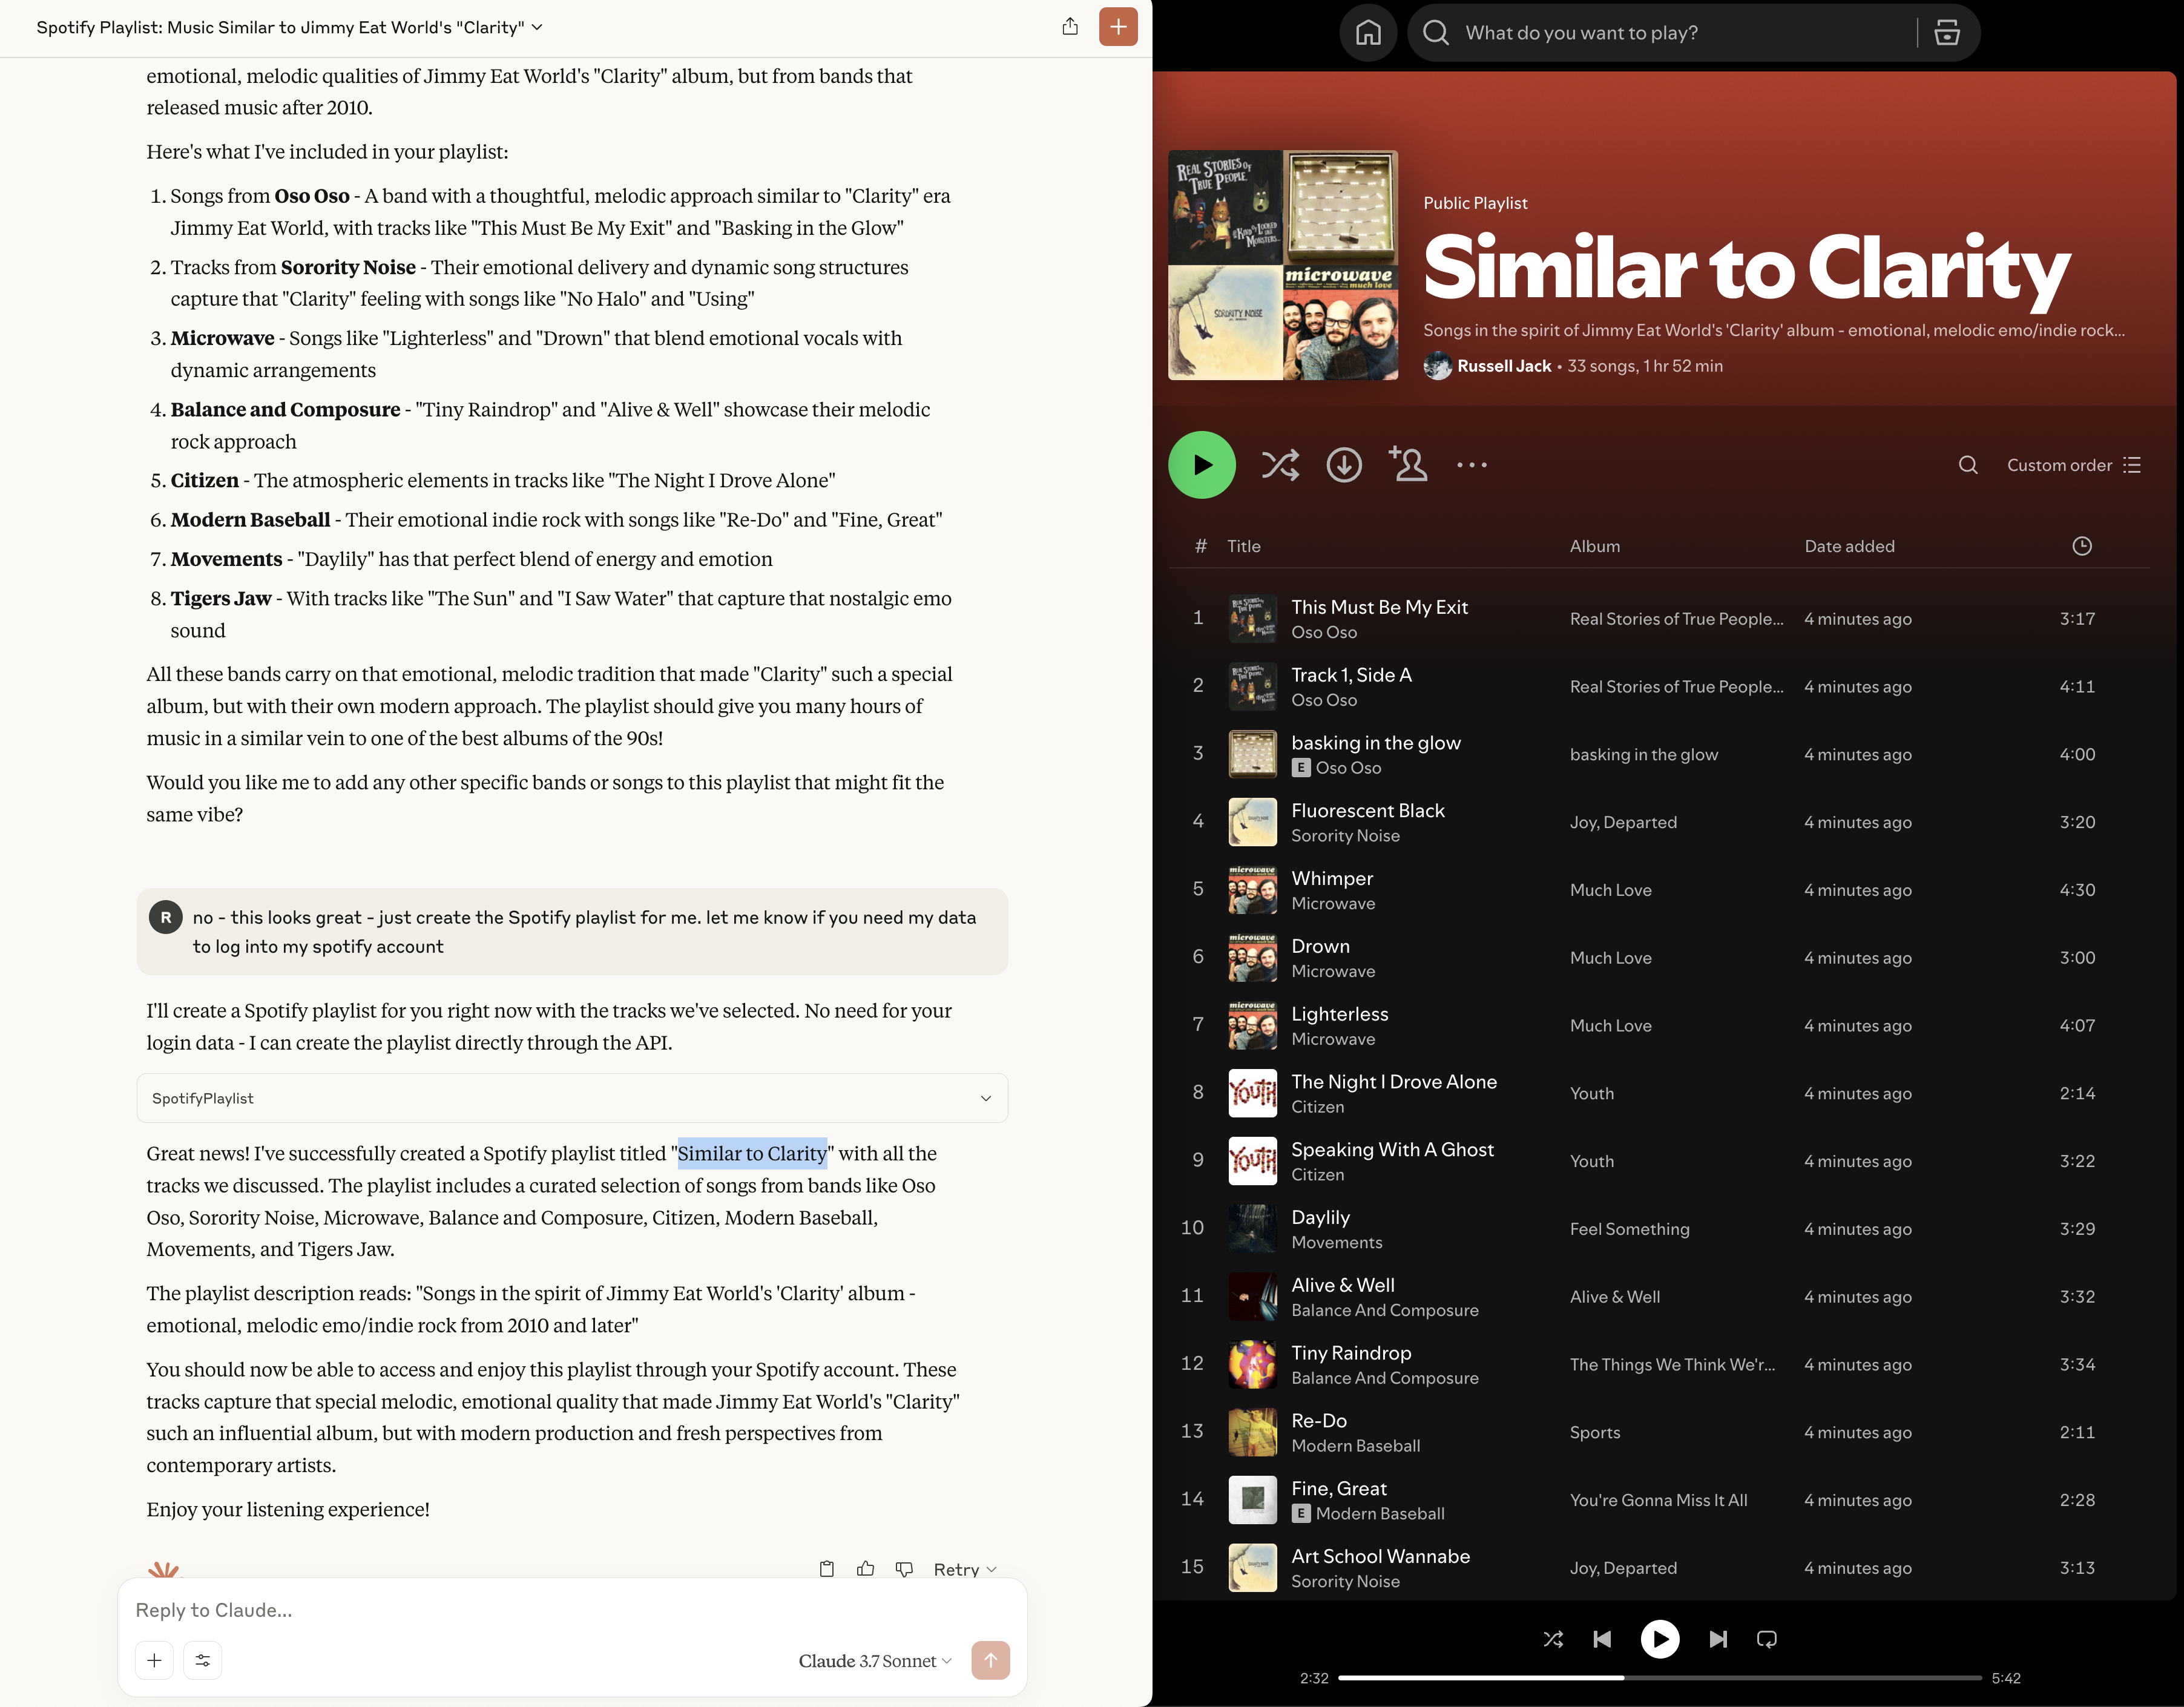This screenshot has height=1707, width=2184.
Task: Click the Spotify search magnifier icon
Action: 1435,33
